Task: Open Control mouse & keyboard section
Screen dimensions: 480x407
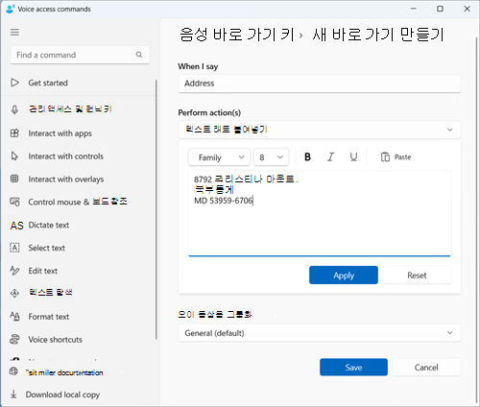Action: [79, 202]
